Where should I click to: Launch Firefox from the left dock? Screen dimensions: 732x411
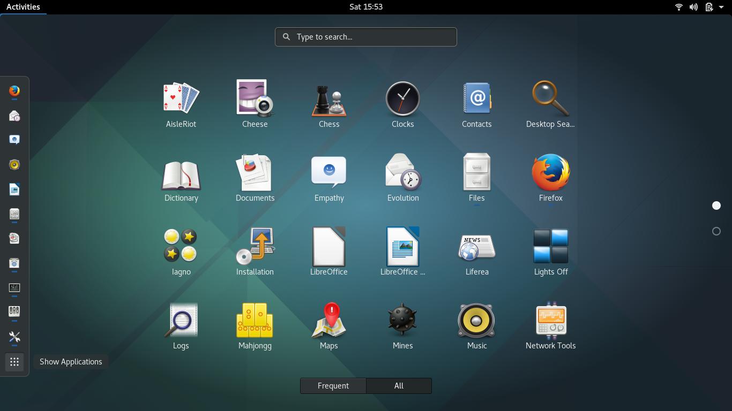tap(14, 92)
